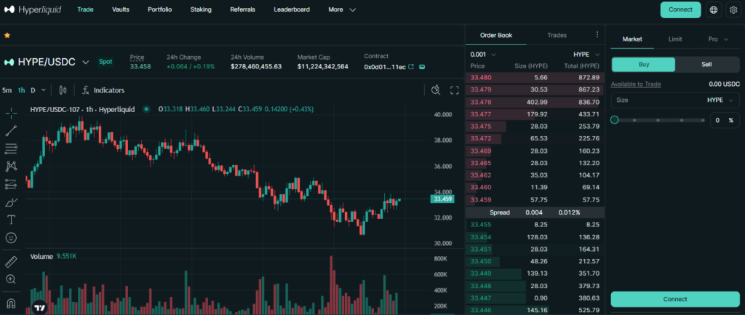
Task: Open the emoji sticker tool
Action: tap(12, 237)
